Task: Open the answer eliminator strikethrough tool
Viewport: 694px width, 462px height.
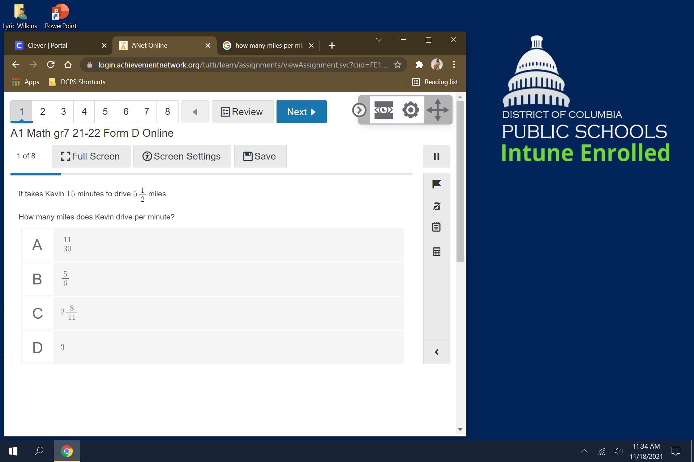Action: click(x=436, y=206)
